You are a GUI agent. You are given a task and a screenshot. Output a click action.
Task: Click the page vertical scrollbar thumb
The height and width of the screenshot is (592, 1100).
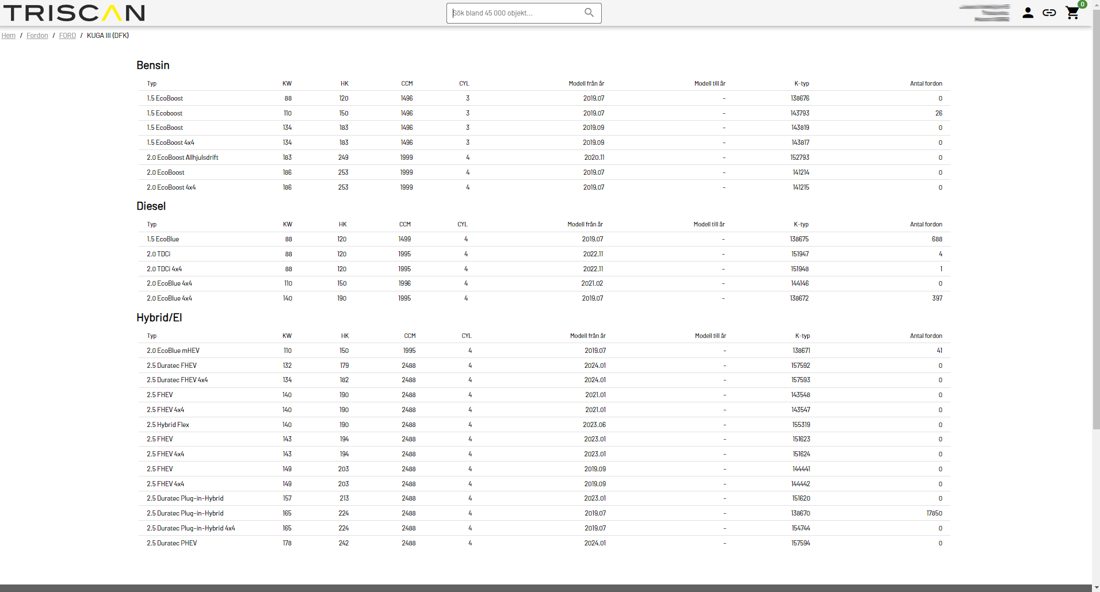pos(1096,218)
